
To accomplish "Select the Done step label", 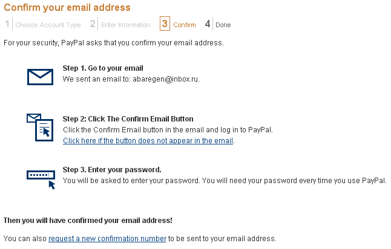I will [x=223, y=25].
